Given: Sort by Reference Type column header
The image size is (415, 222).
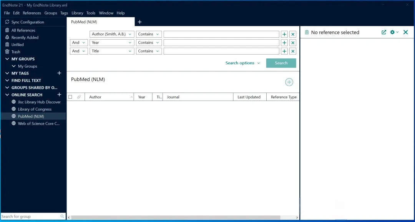Looking at the screenshot, I should point(283,97).
